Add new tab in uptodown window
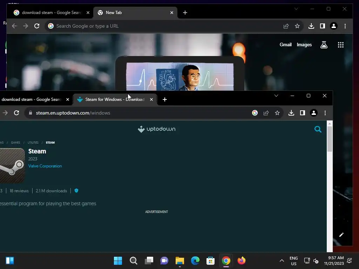359x269 pixels. tap(165, 99)
